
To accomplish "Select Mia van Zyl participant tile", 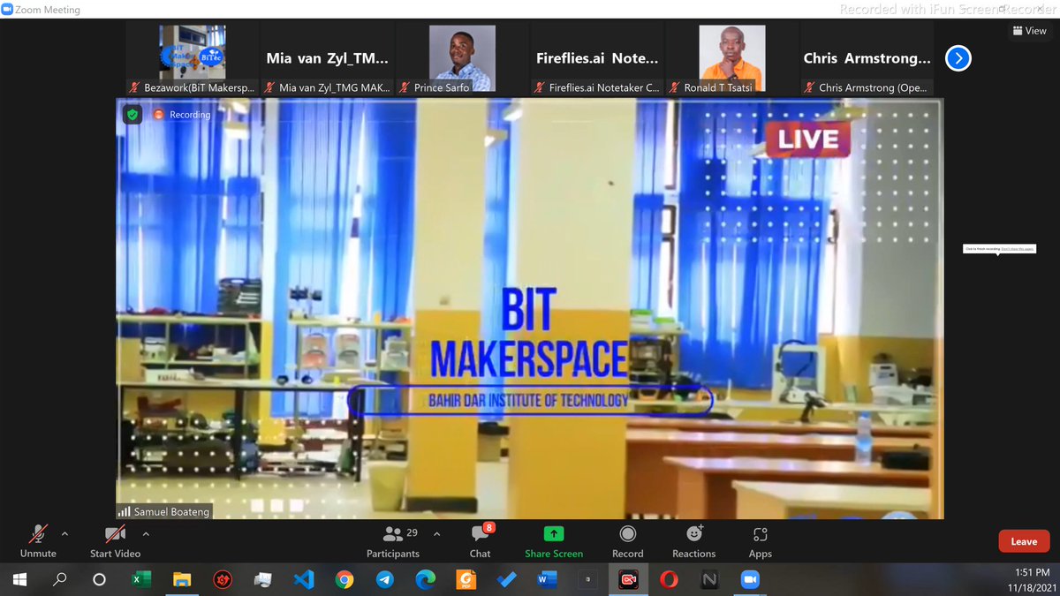I will 327,59.
